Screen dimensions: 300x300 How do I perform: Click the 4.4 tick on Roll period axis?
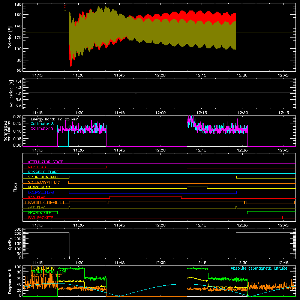click(18, 81)
